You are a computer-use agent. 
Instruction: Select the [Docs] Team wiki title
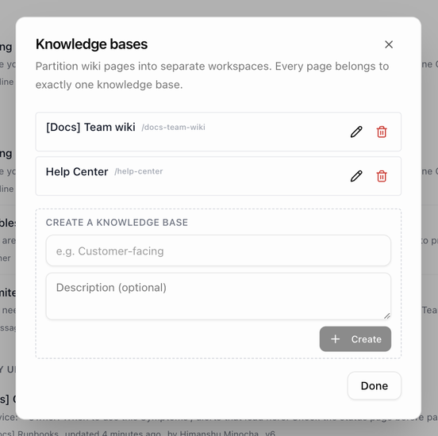click(x=90, y=127)
